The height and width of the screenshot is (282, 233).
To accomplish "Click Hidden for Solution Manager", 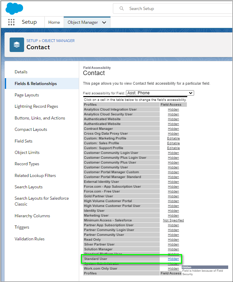I will (173, 249).
